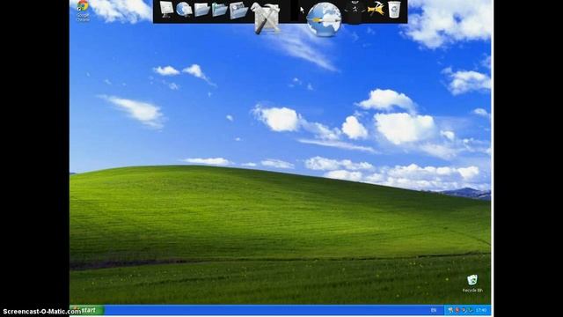Open the pictures folder dock icon

tap(238, 10)
